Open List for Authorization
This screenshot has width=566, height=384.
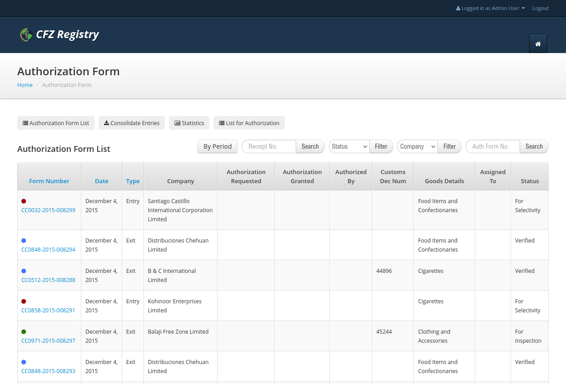tap(249, 123)
